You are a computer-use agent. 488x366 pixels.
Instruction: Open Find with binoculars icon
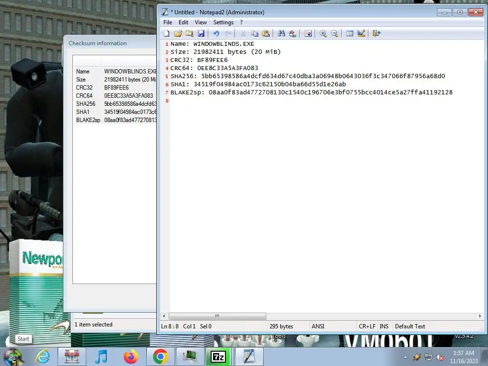(x=281, y=34)
